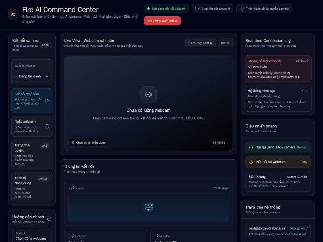Click the Sẵn sàng kết nối webcam status chip
Viewport: 323px width, 242px height.
coord(166,8)
